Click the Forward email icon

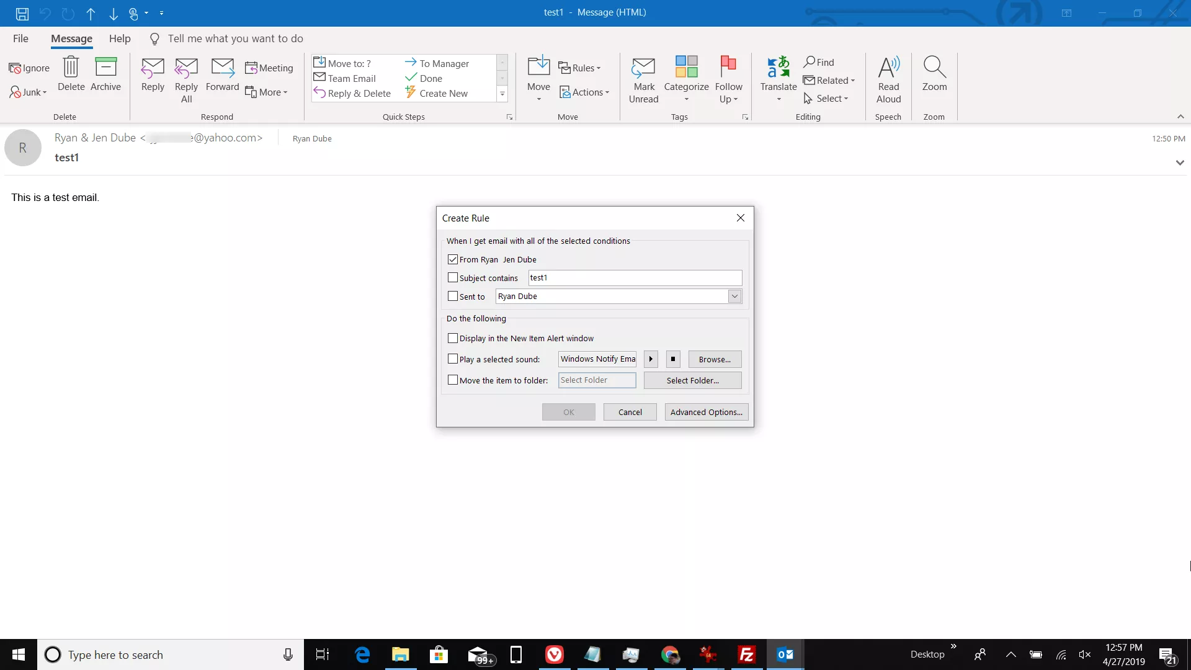pos(222,67)
